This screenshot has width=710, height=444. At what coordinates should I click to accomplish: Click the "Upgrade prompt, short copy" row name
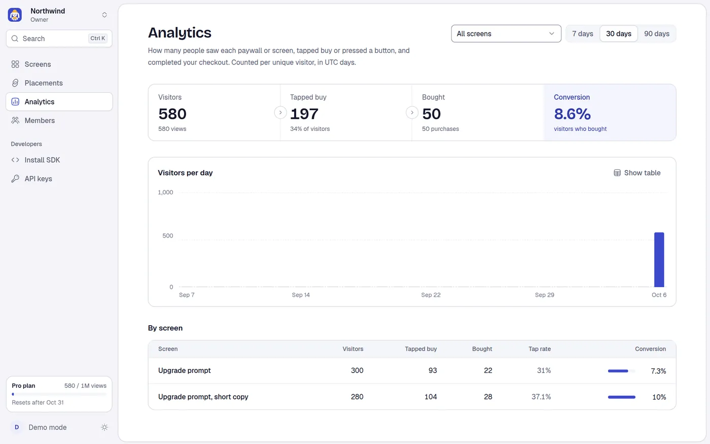pos(203,397)
